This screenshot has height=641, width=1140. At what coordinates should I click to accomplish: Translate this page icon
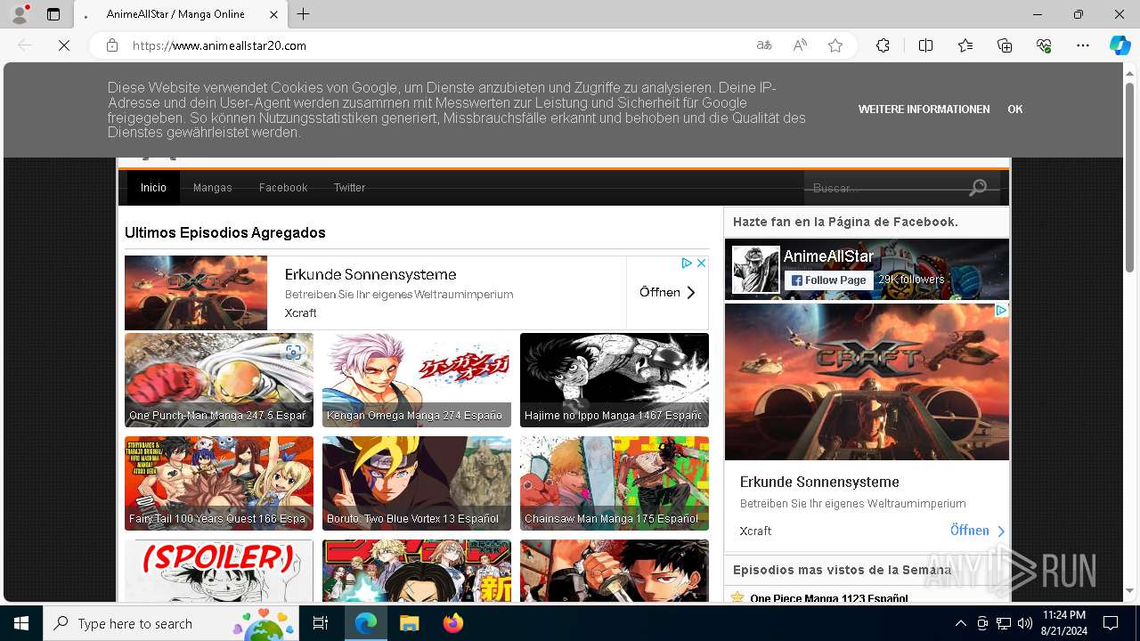point(764,45)
